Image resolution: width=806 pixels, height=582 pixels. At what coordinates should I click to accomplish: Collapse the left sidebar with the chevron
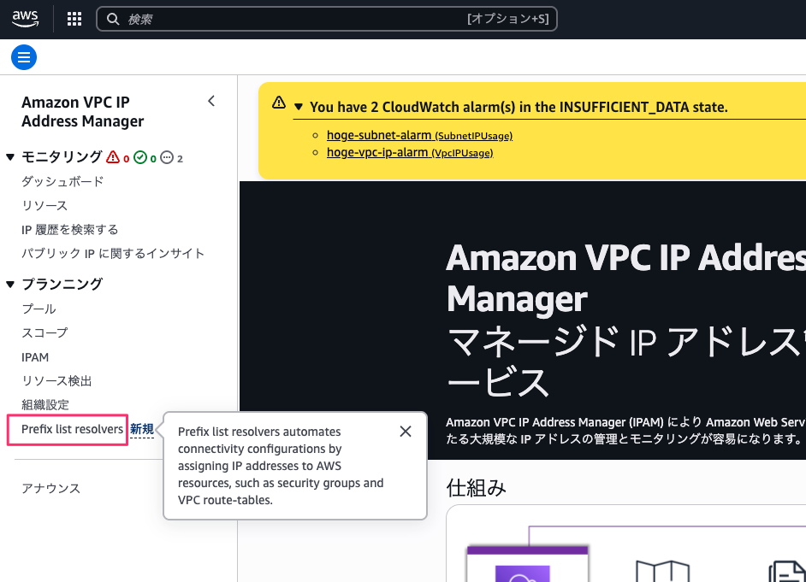[x=211, y=100]
